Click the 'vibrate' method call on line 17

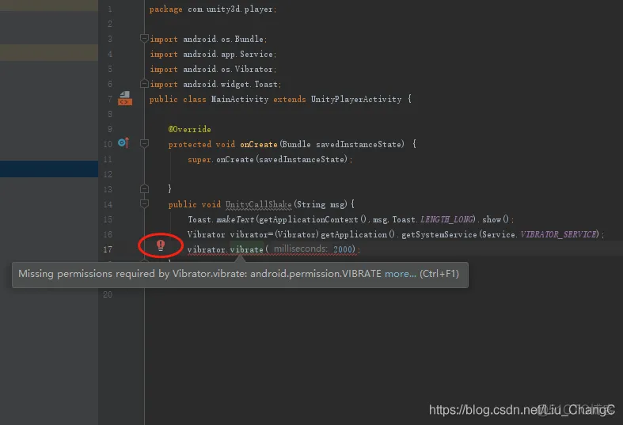tap(246, 250)
